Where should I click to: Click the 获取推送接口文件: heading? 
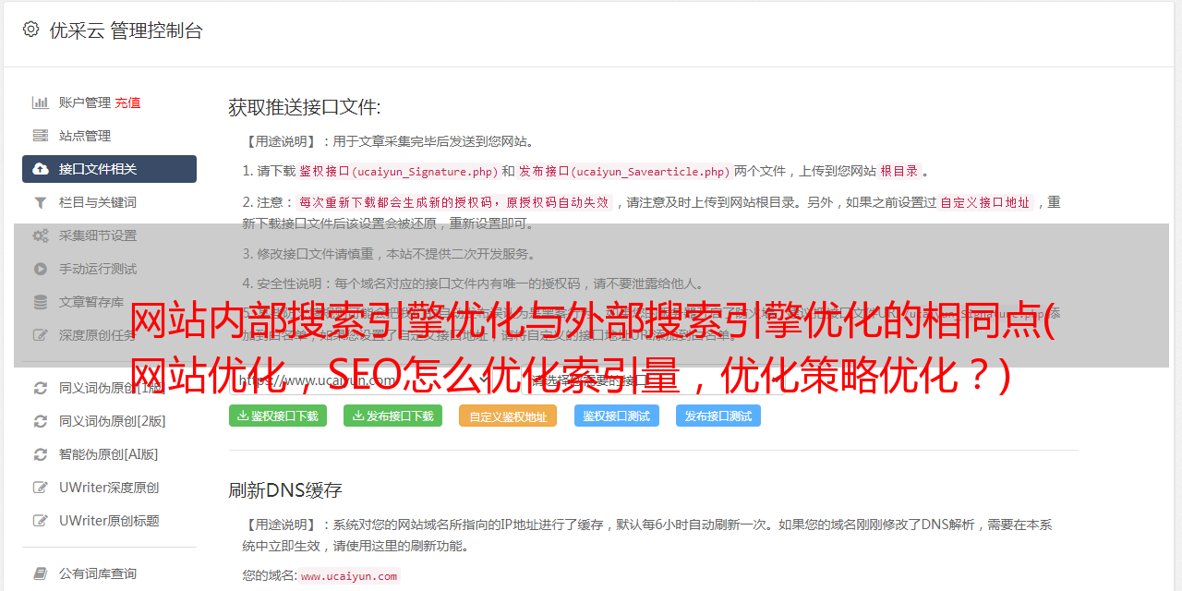coord(305,107)
